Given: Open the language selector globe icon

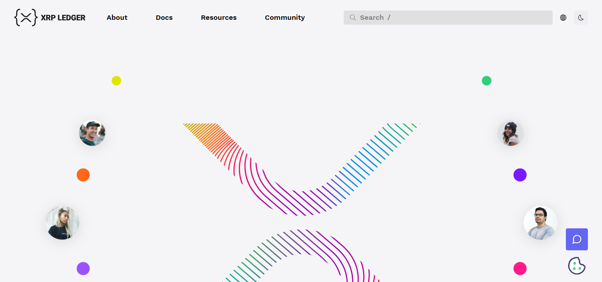Looking at the screenshot, I should tap(563, 18).
